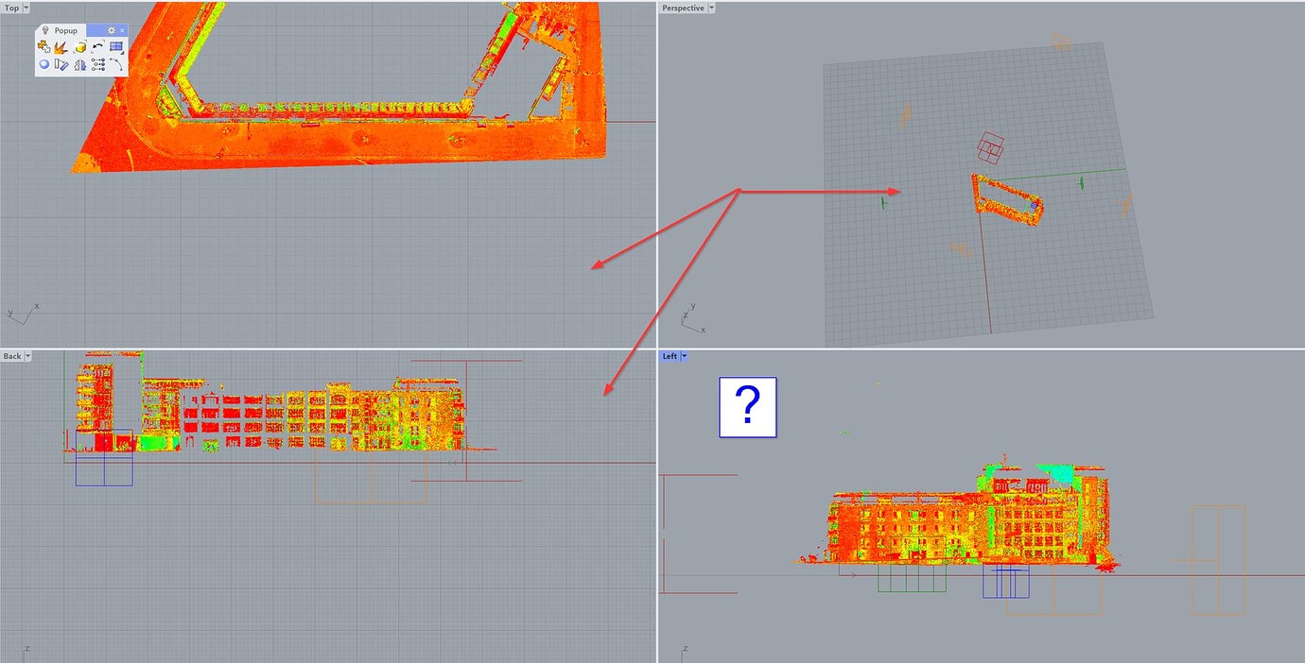Open the Left viewport dropdown menu
The width and height of the screenshot is (1305, 663).
pyautogui.click(x=685, y=356)
